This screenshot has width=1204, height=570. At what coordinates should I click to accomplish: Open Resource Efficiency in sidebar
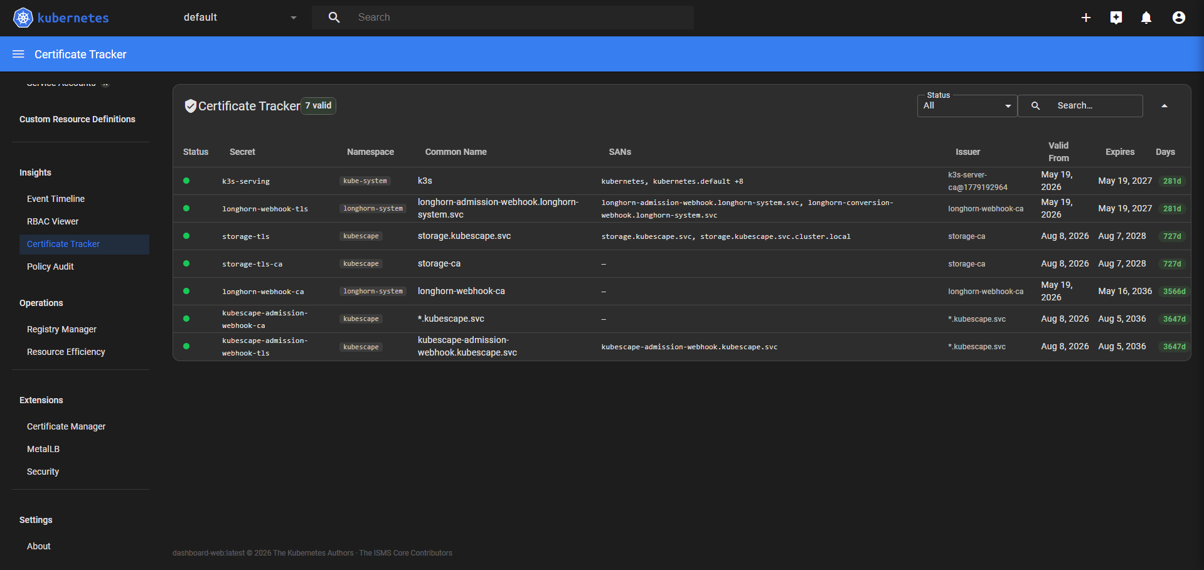pyautogui.click(x=66, y=352)
